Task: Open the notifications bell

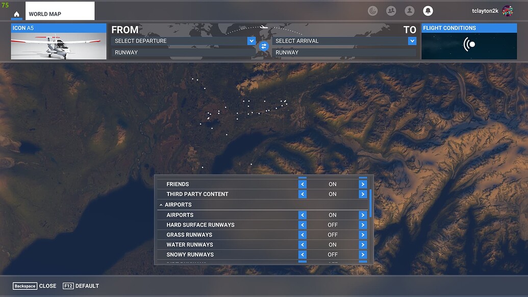Action: click(428, 10)
